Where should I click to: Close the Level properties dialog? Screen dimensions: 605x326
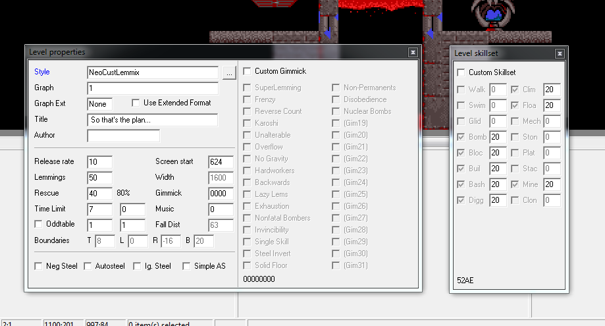tap(412, 52)
